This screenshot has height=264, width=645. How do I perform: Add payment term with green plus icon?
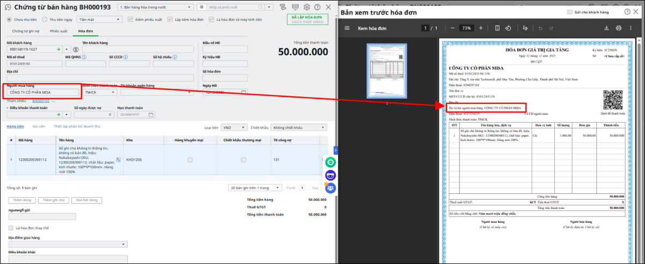tap(58, 115)
